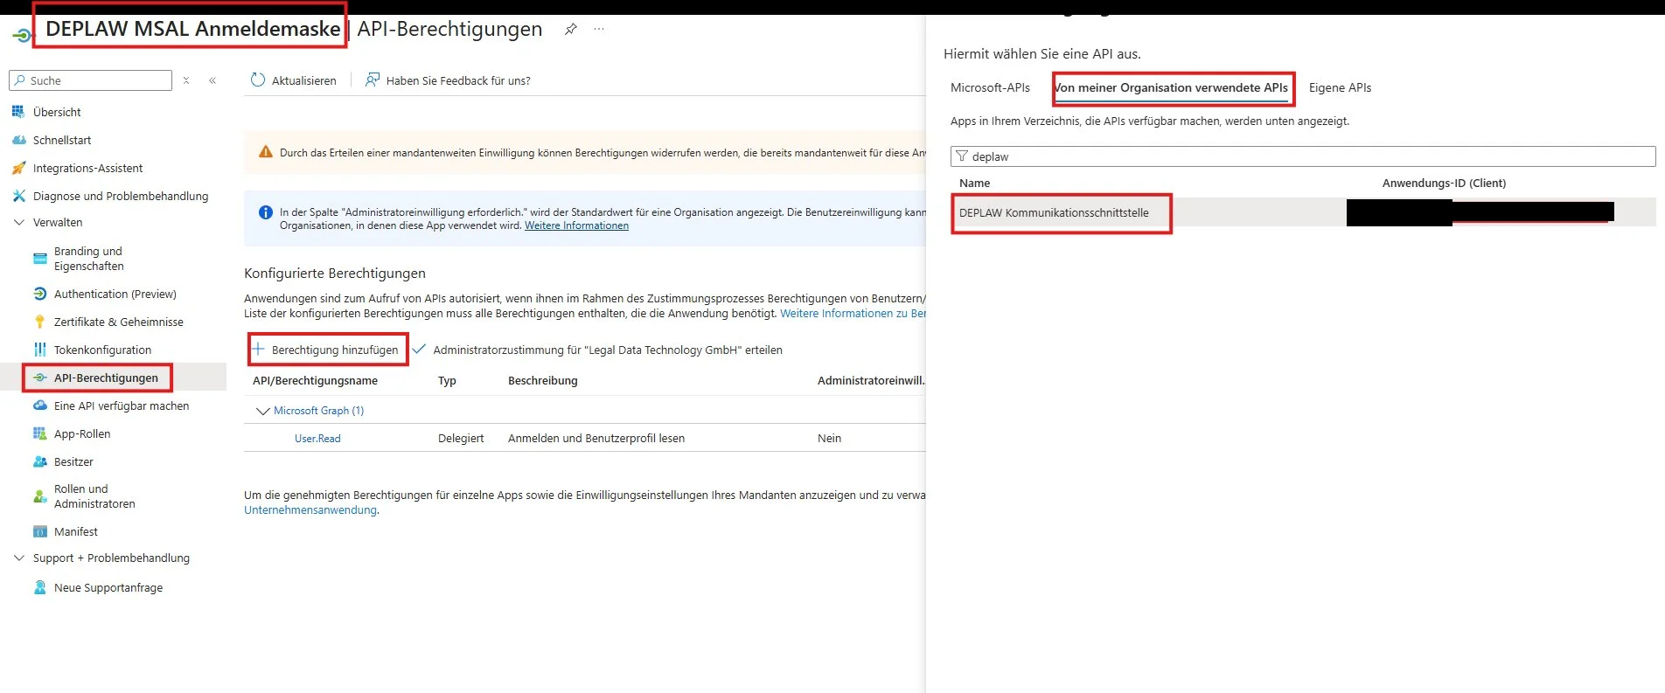
Task: Click the Name column header in API list
Action: (974, 183)
